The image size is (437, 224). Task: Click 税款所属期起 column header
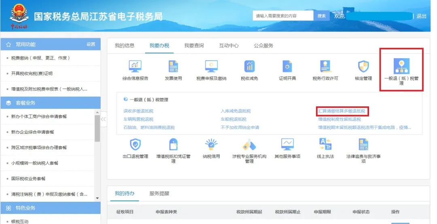[x=249, y=212]
